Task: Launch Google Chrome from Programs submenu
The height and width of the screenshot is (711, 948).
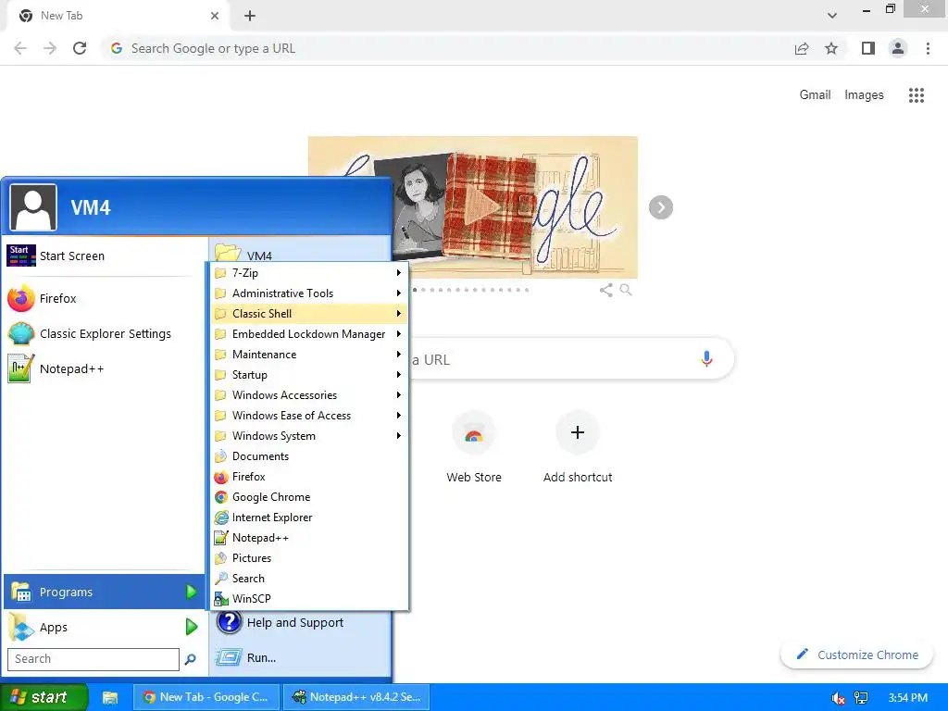Action: 309,497
